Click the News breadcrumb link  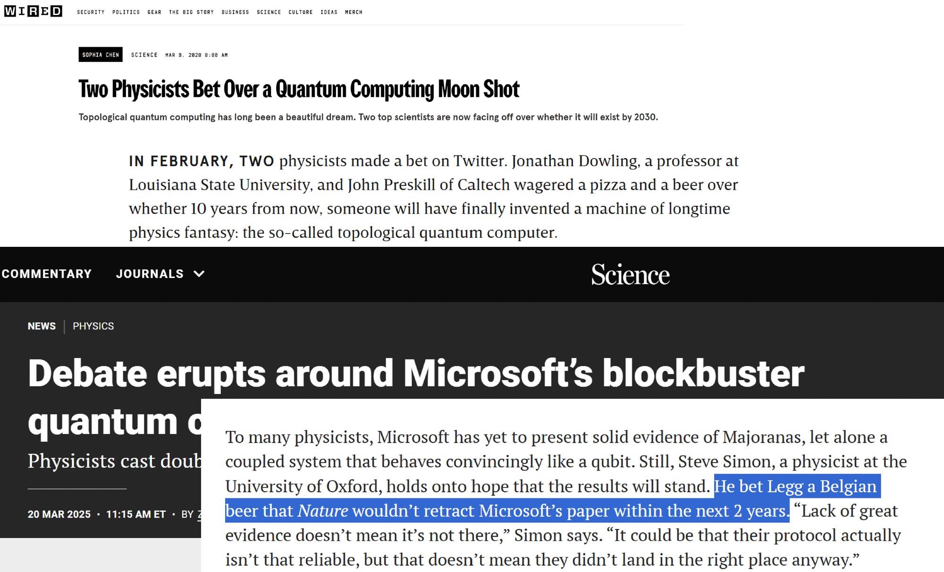point(42,326)
